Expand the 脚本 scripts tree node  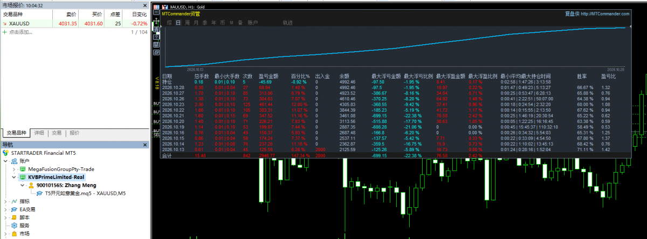[5, 217]
